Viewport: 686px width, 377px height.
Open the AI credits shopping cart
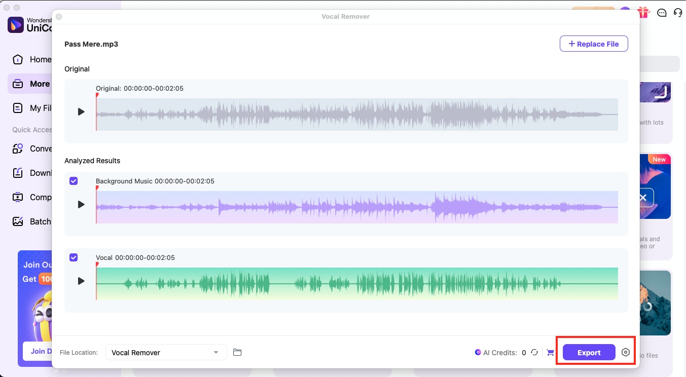(550, 353)
